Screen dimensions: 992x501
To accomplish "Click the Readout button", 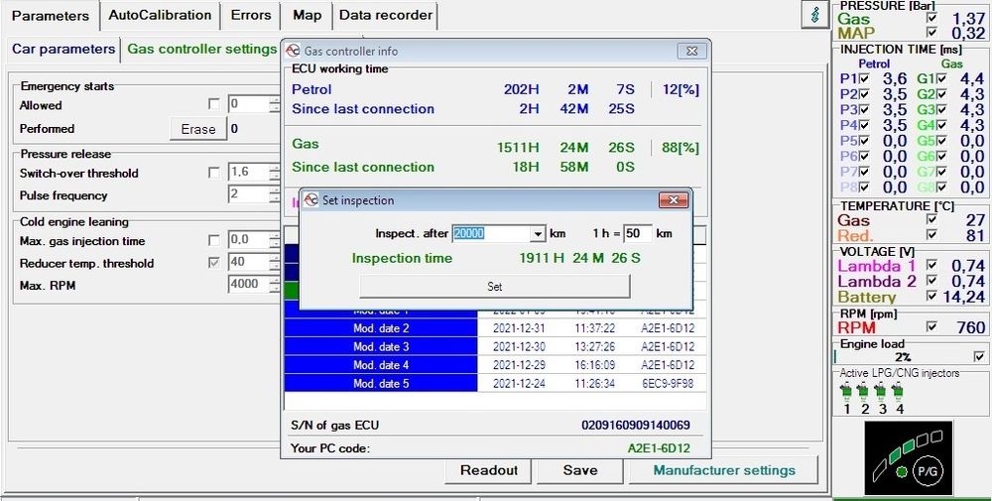I will coord(489,470).
